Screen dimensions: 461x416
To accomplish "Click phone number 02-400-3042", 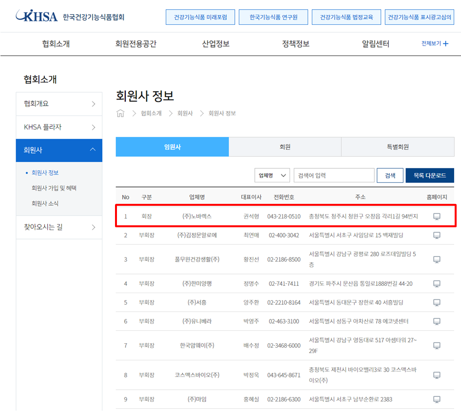I will click(284, 236).
